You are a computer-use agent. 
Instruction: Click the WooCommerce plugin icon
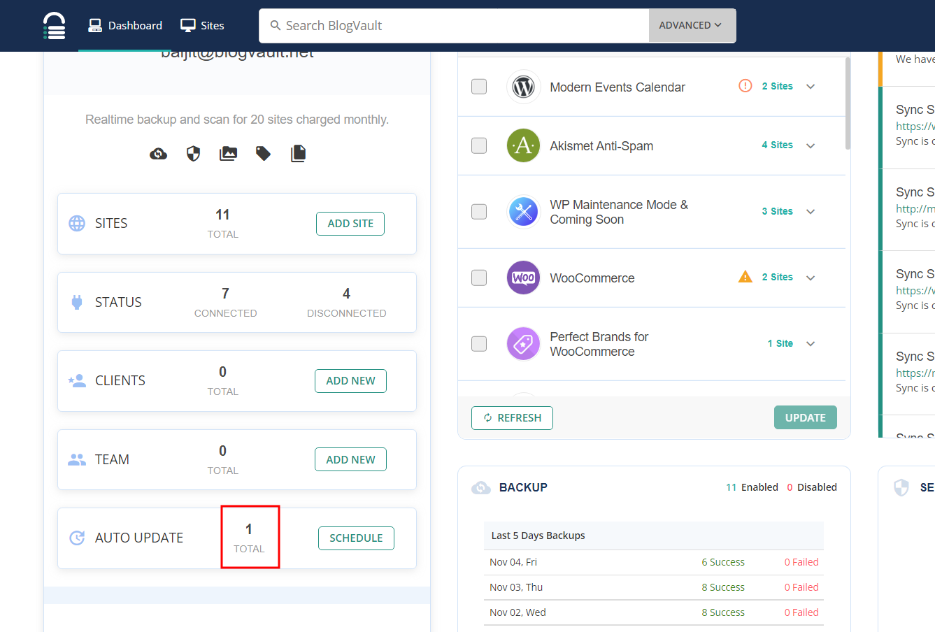click(524, 278)
